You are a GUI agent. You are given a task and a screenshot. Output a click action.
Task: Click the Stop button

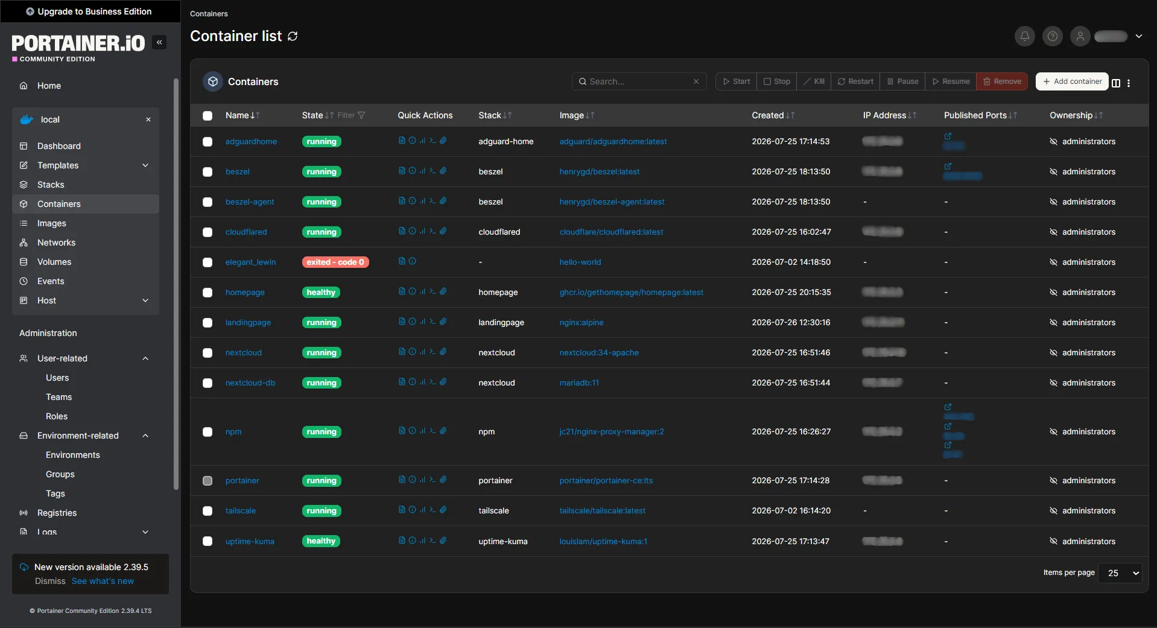point(776,81)
